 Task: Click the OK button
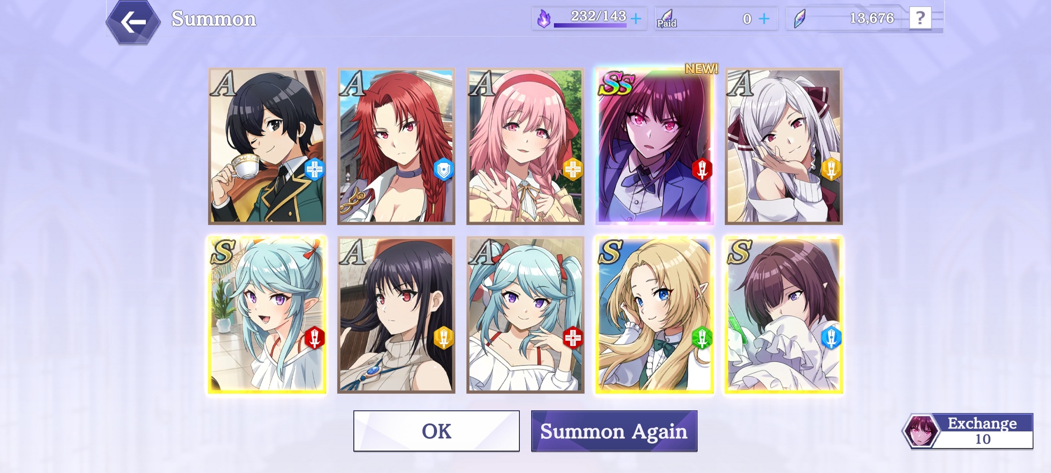437,431
